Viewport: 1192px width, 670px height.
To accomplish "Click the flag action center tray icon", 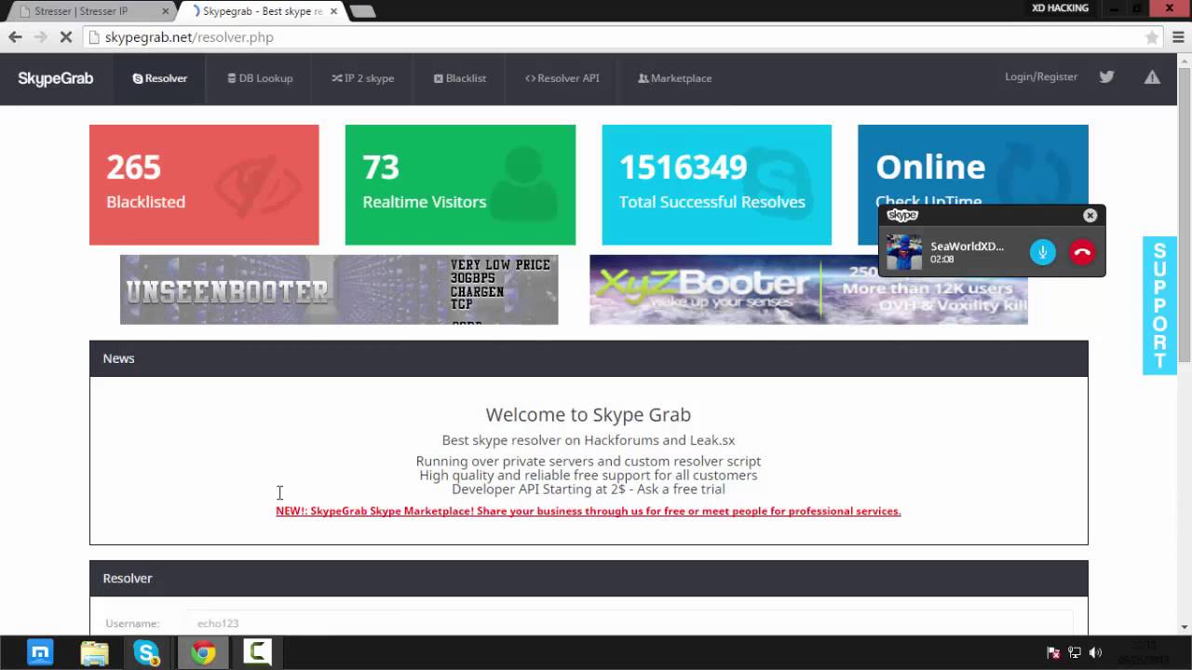I will 1053,652.
